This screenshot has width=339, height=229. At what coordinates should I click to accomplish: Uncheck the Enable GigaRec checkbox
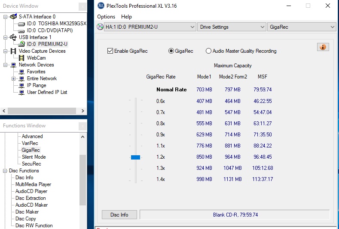tap(110, 51)
